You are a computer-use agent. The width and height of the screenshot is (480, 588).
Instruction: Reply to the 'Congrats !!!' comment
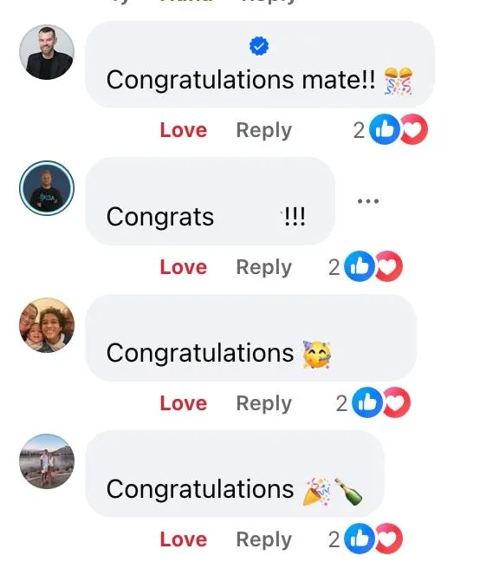(263, 268)
